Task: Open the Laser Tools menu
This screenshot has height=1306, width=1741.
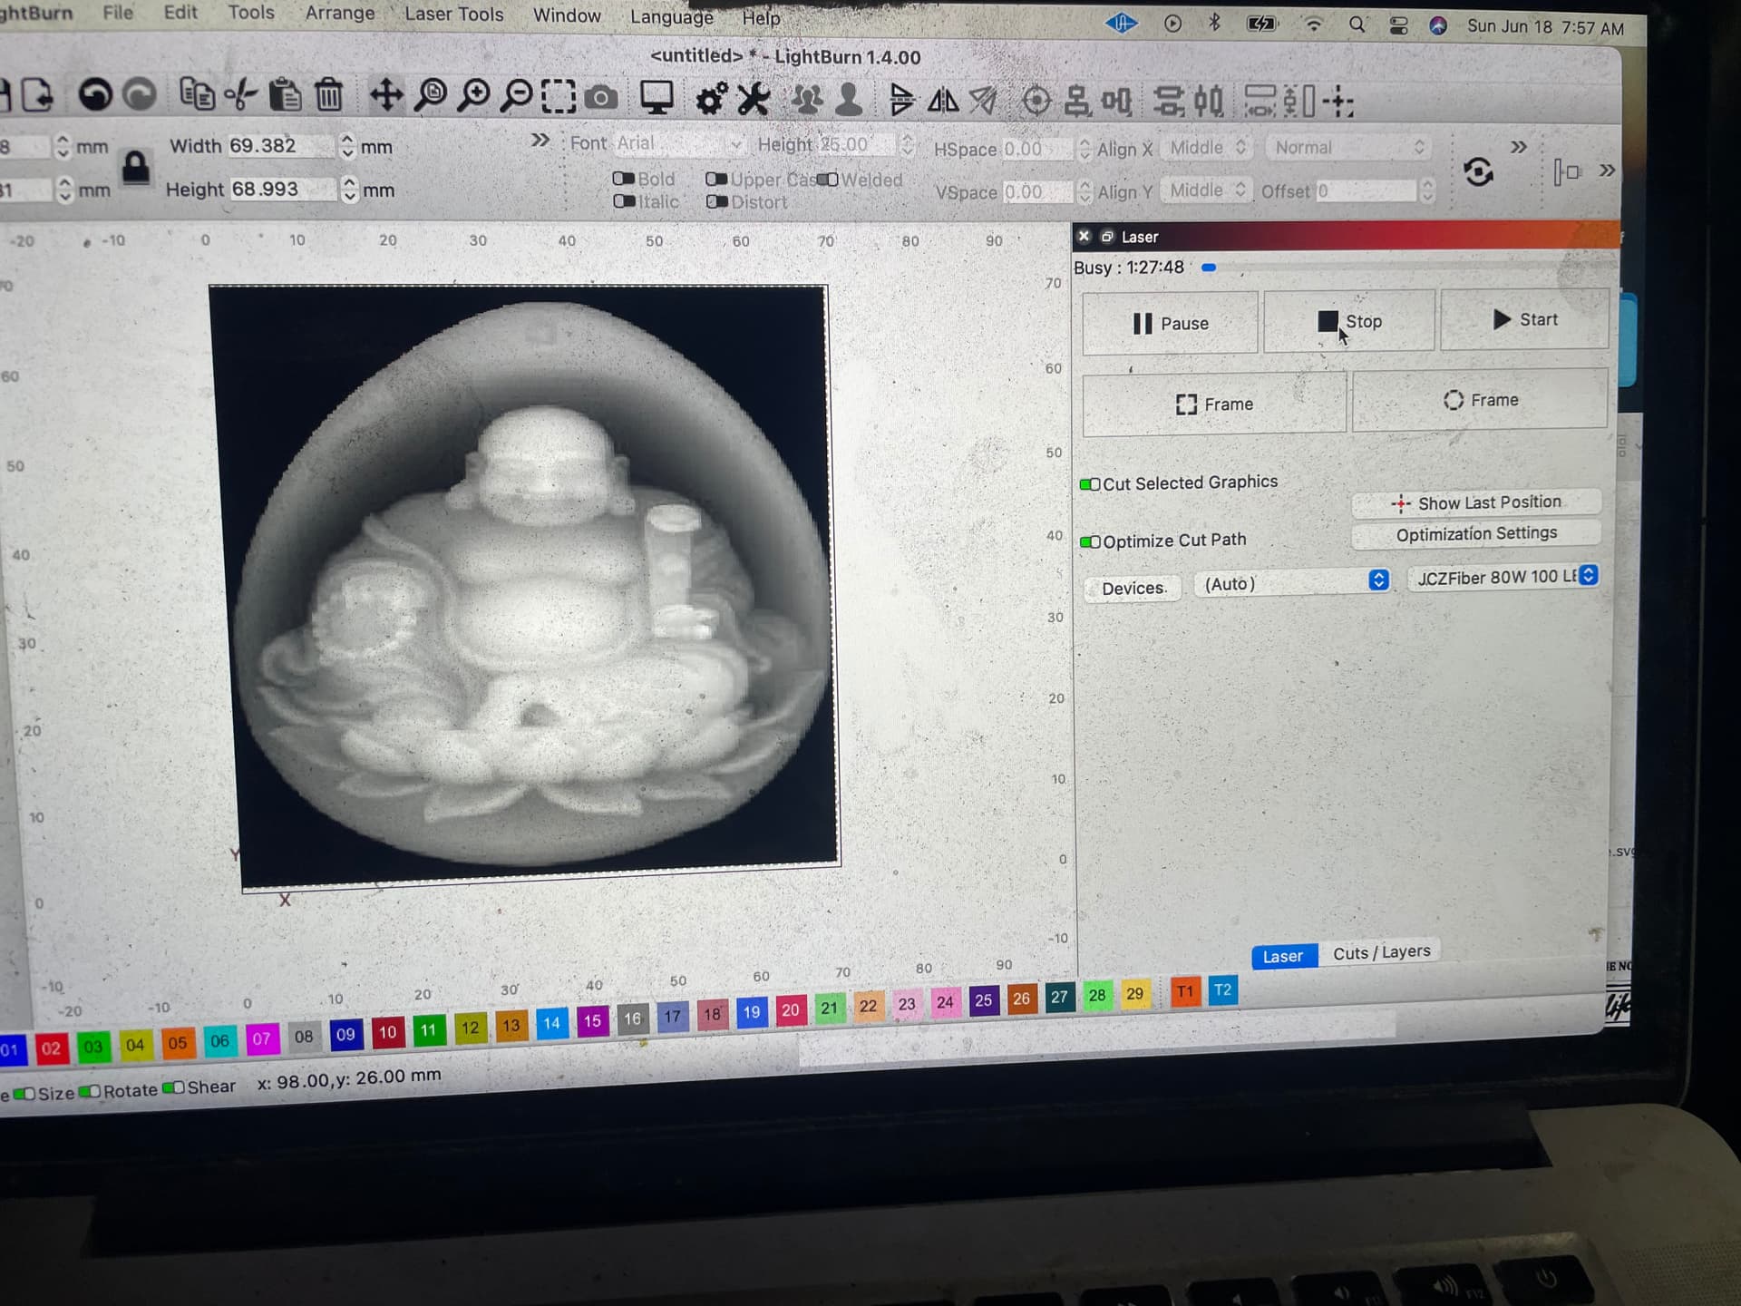Action: [453, 15]
